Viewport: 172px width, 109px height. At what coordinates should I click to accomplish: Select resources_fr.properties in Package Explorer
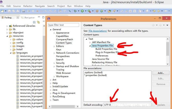click(x=31, y=86)
